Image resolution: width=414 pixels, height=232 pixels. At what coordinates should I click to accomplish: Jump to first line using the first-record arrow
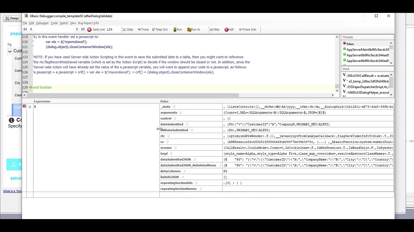point(25,29)
